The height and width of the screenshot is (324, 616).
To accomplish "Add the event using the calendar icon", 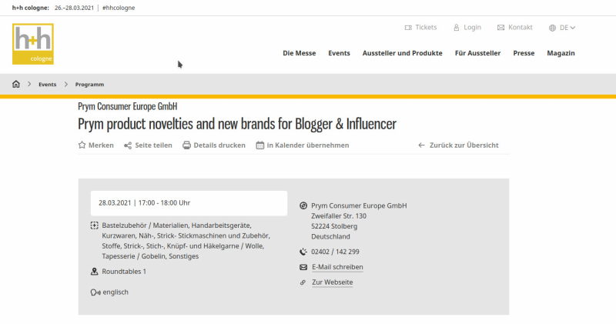I will (x=260, y=145).
